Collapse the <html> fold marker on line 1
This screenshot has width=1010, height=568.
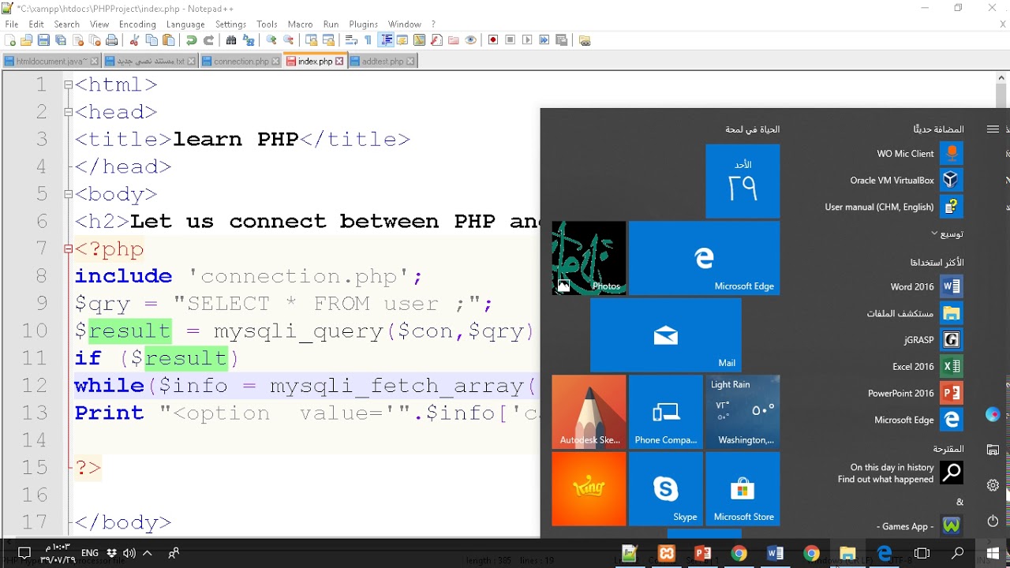tap(69, 84)
